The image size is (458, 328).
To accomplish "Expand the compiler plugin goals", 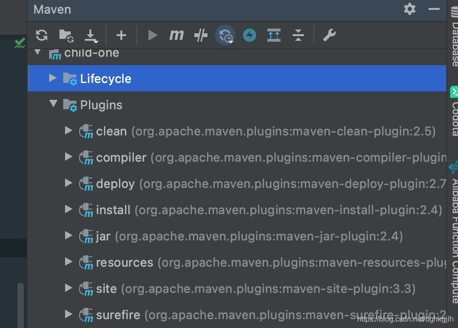I will [x=68, y=157].
